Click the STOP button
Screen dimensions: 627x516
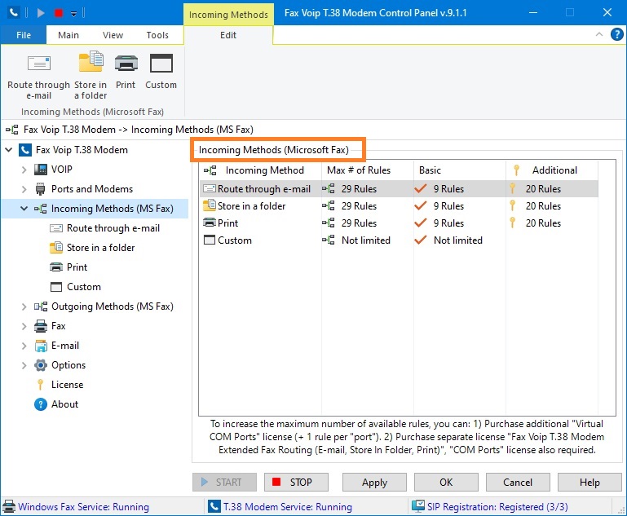point(296,482)
